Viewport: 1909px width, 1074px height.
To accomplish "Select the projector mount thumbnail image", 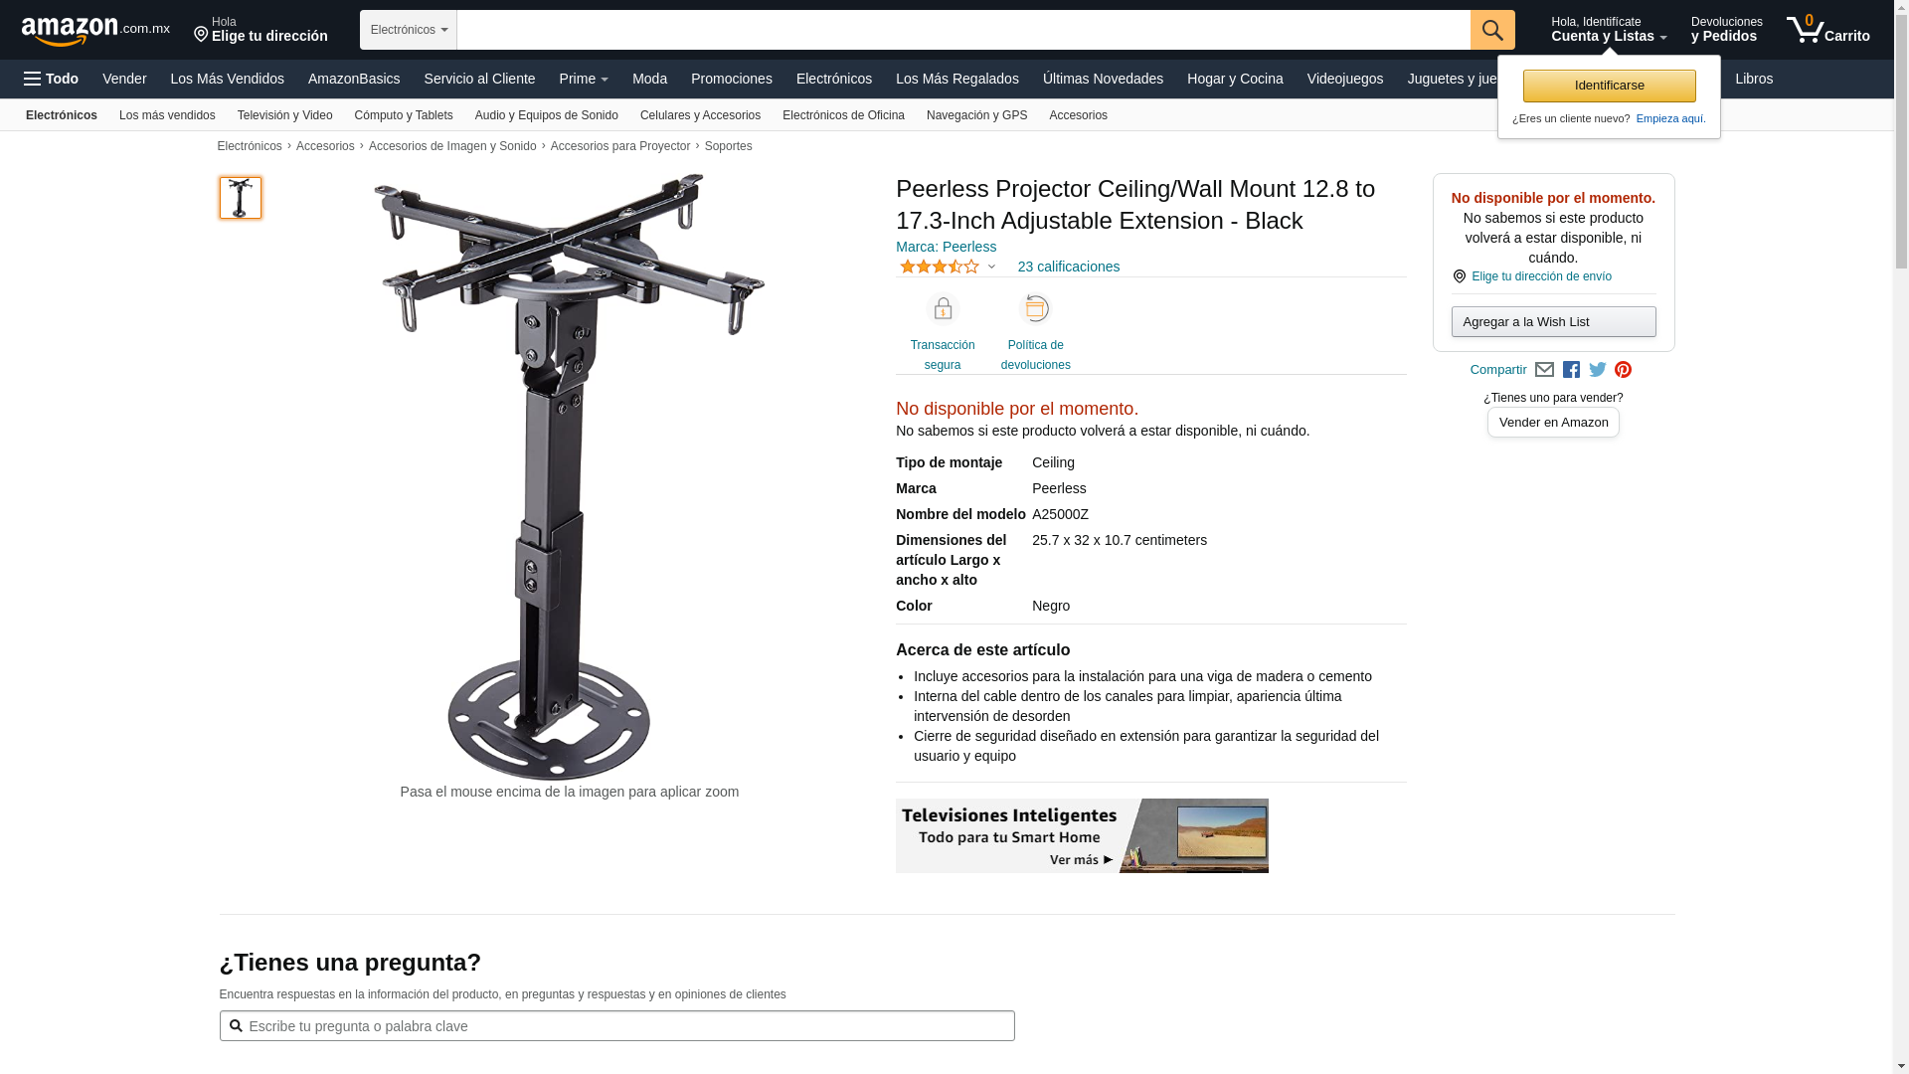I will [x=241, y=198].
